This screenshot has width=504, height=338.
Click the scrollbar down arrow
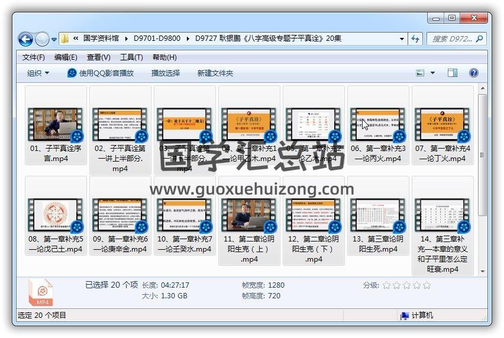tap(483, 271)
